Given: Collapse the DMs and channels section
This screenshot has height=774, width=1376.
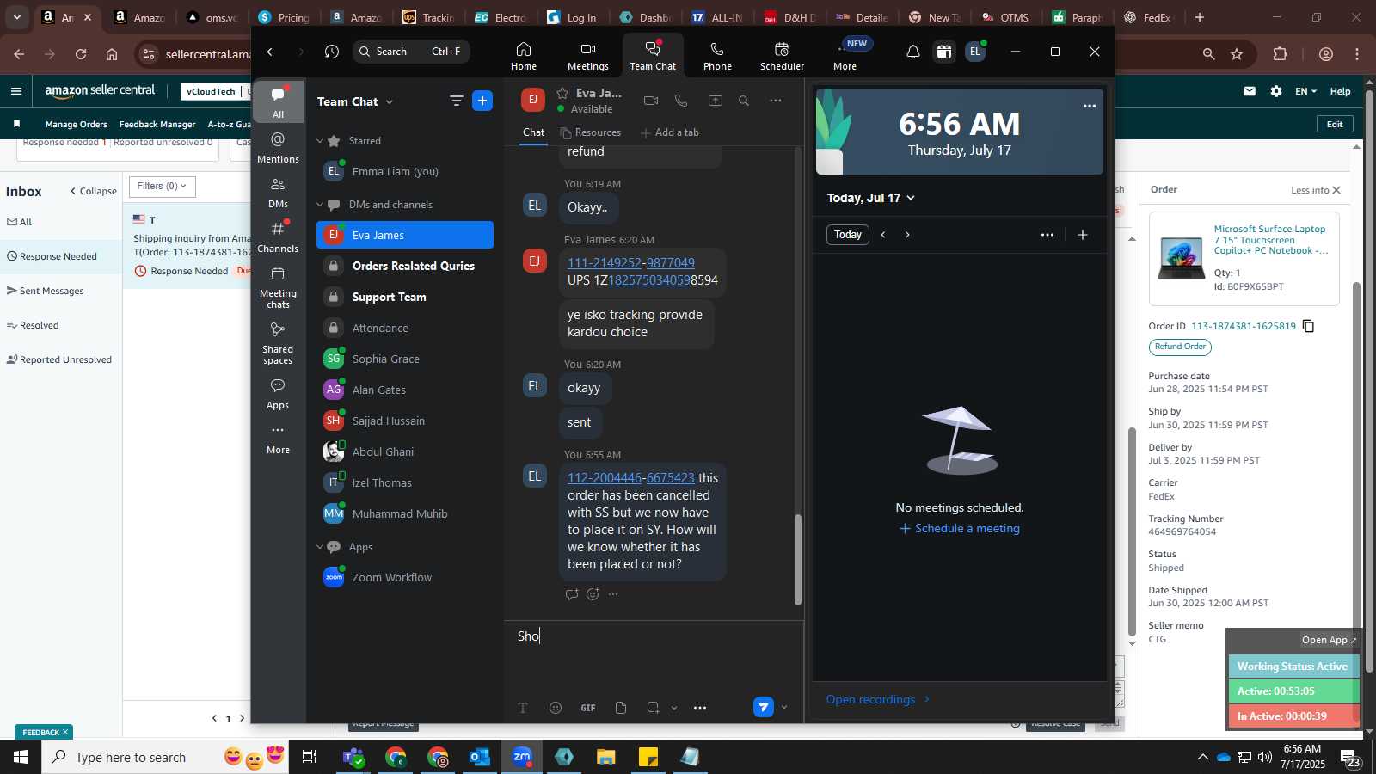Looking at the screenshot, I should 320,205.
